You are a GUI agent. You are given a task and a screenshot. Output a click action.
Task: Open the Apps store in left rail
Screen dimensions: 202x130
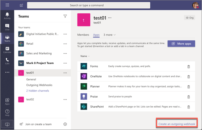tap(7, 102)
